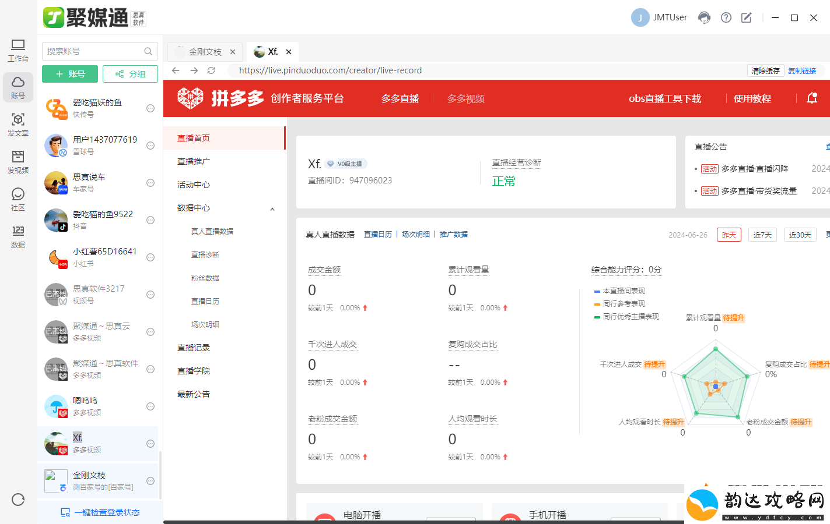Open the obs直播工具下载 link
The width and height of the screenshot is (830, 524).
click(665, 98)
